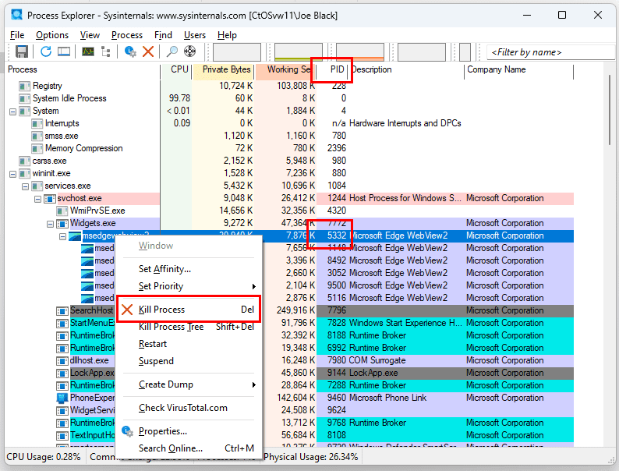Sort processes by the PID column header
The width and height of the screenshot is (619, 471).
(337, 69)
